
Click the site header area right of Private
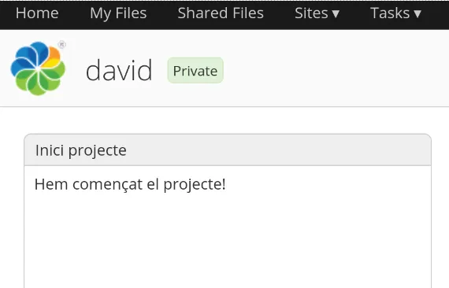click(x=335, y=68)
